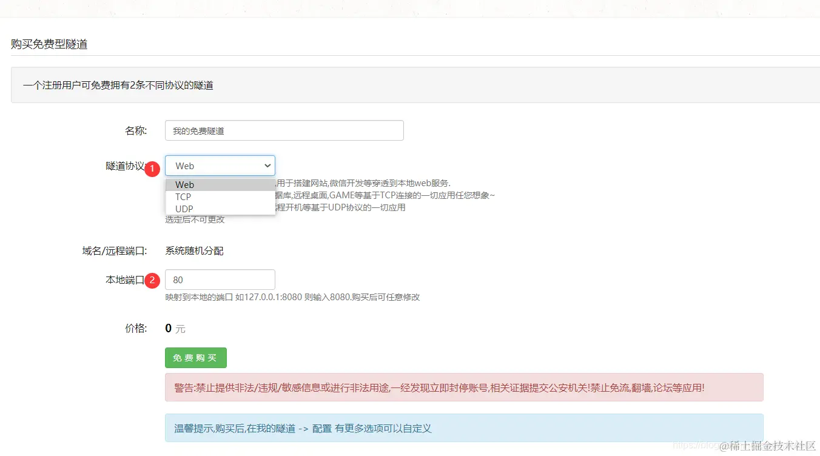Click the 选定后不可更改 note
Screen dimensions: 820x456
click(195, 220)
